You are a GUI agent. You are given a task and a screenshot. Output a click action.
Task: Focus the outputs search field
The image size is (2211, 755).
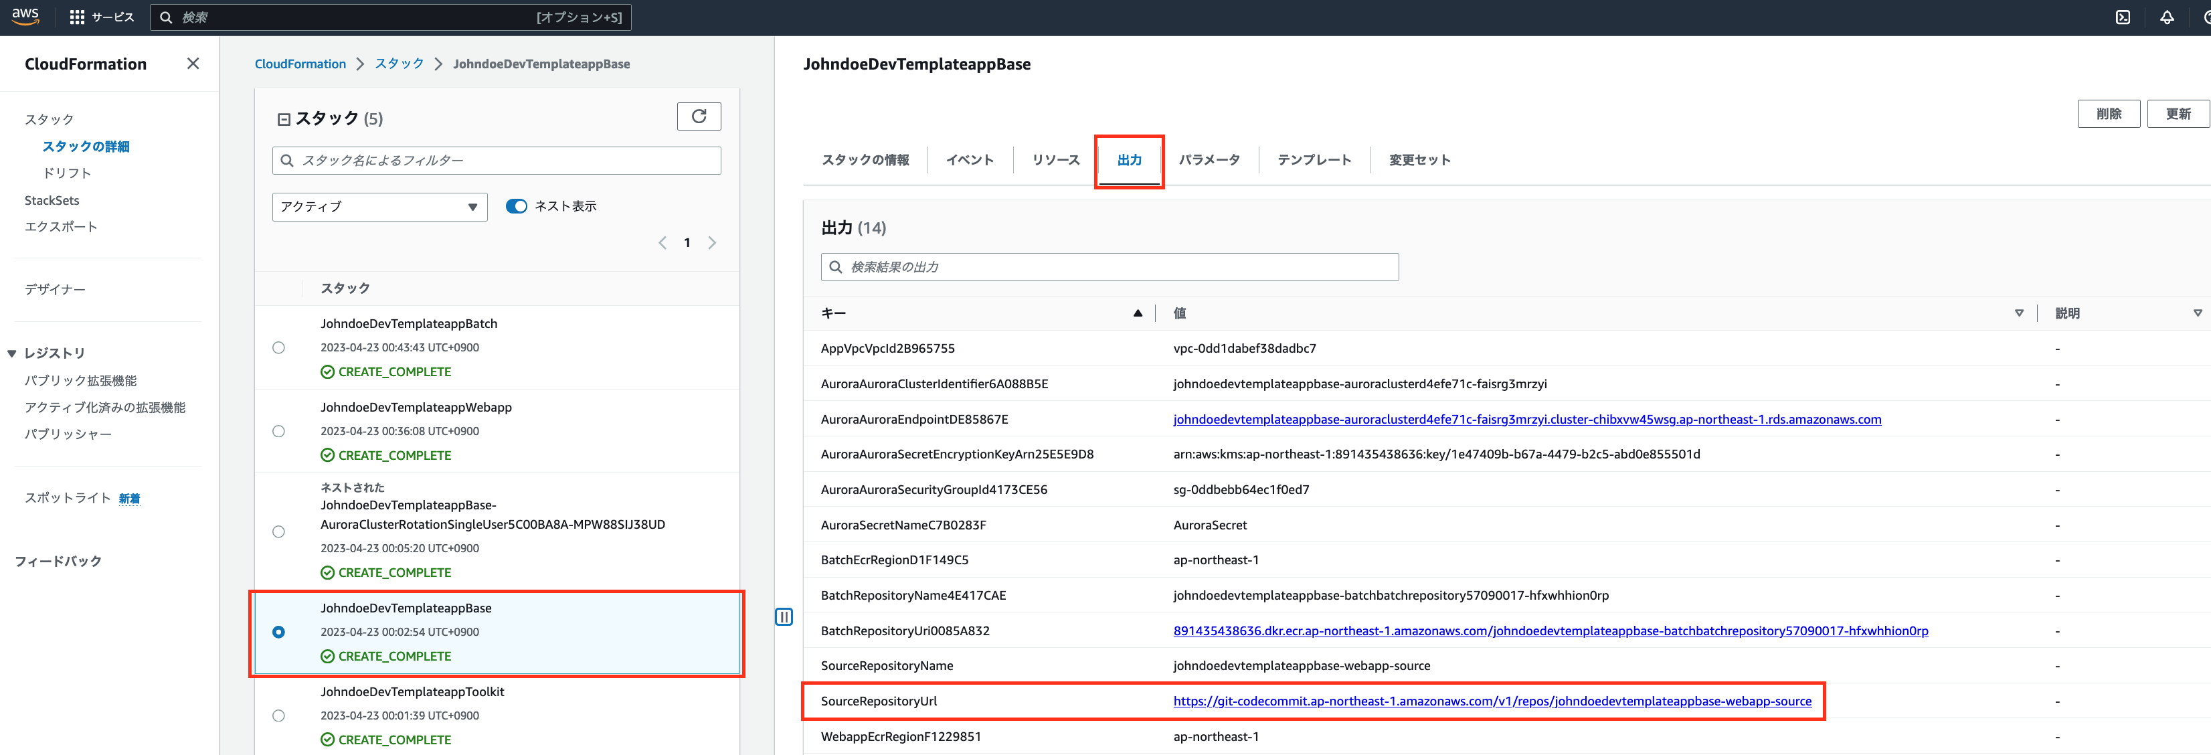1110,267
